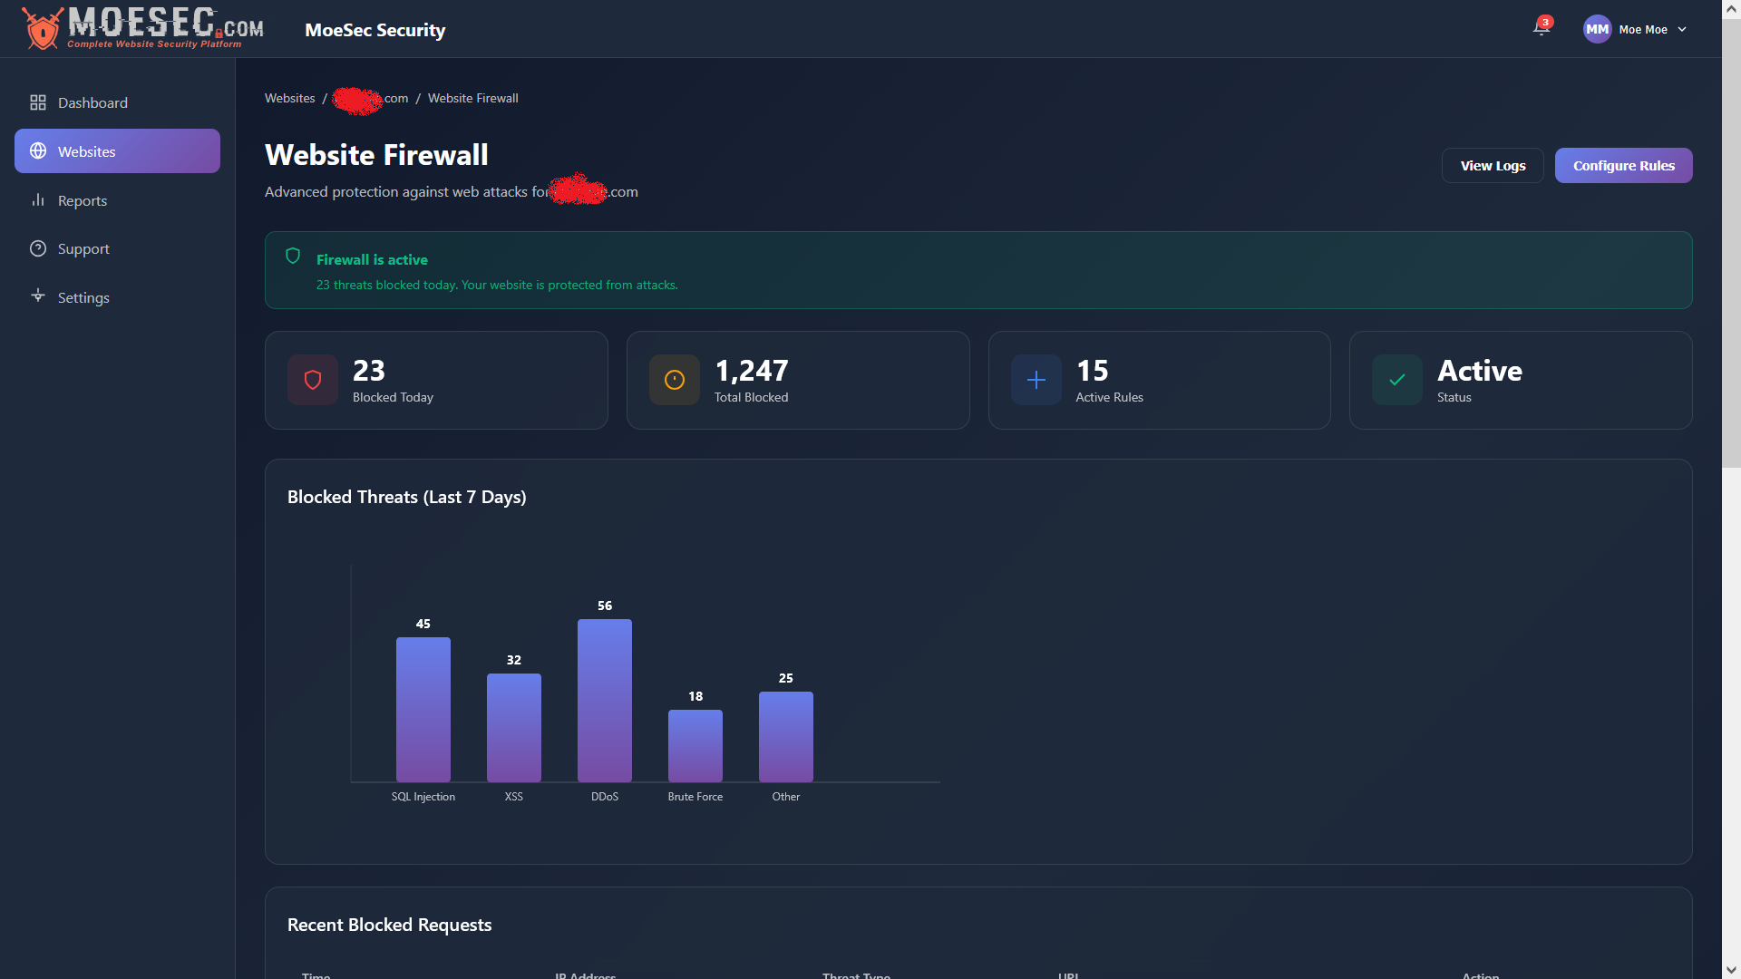Screen dimensions: 1741x979
Task: Open Dashboard from the sidebar
Action: [92, 102]
